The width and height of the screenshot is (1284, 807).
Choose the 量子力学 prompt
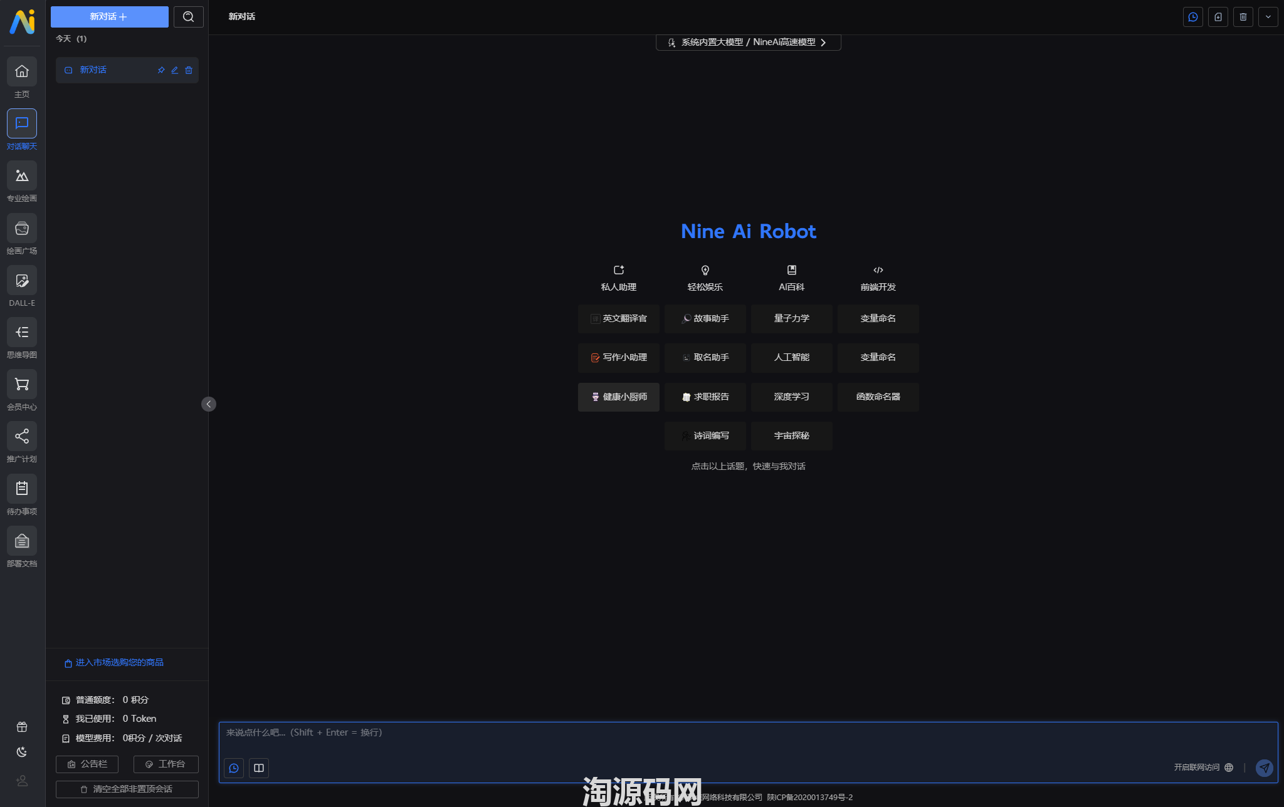pyautogui.click(x=792, y=319)
